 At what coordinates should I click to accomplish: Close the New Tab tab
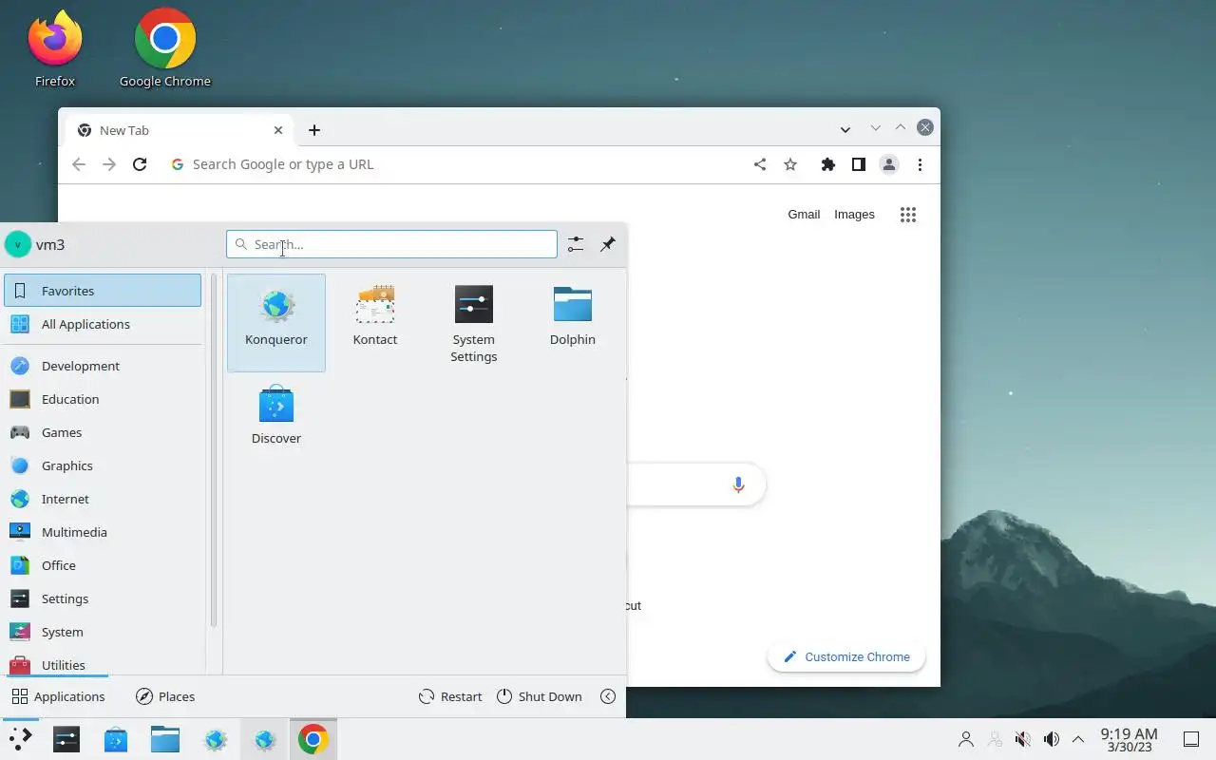click(278, 130)
